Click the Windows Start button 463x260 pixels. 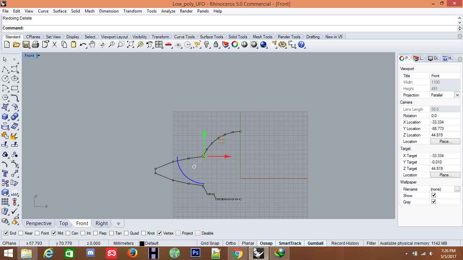coord(8,253)
